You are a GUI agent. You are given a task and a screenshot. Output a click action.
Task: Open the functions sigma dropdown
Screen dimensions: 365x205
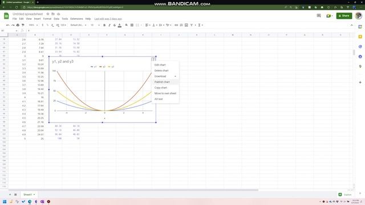click(200, 25)
